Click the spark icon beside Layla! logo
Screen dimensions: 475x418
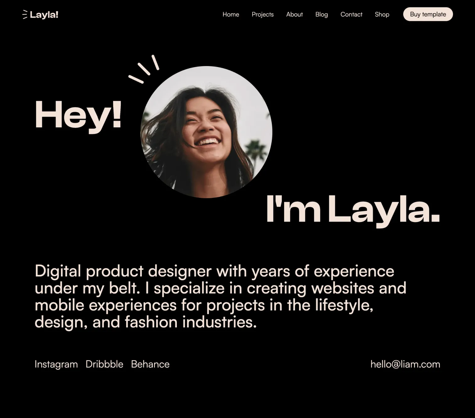[x=25, y=14]
